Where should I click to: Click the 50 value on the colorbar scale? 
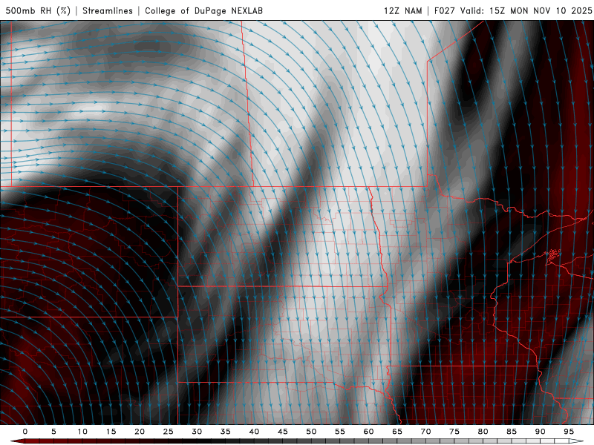tap(311, 432)
